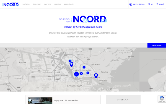Click author name Bianca Pullen
The height and width of the screenshot is (104, 166).
(x=73, y=100)
